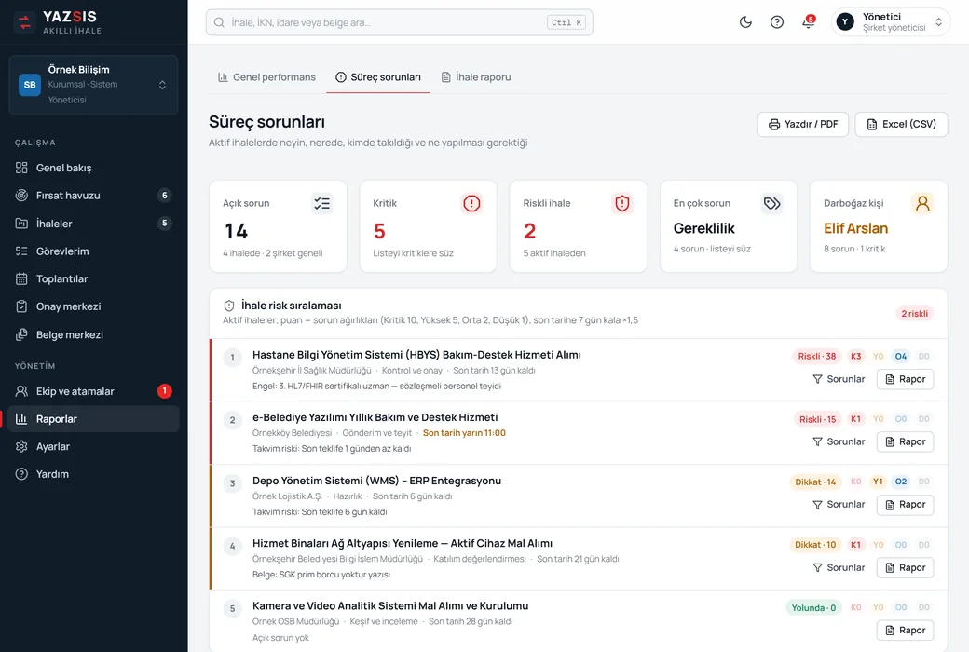Click the Açık sorun checklist icon
This screenshot has height=652, width=969.
(322, 203)
